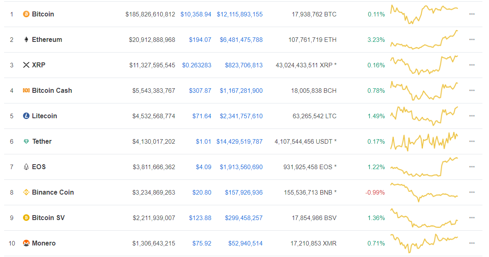Click Bitcoin Cash volume $1,167,281,900

point(241,91)
